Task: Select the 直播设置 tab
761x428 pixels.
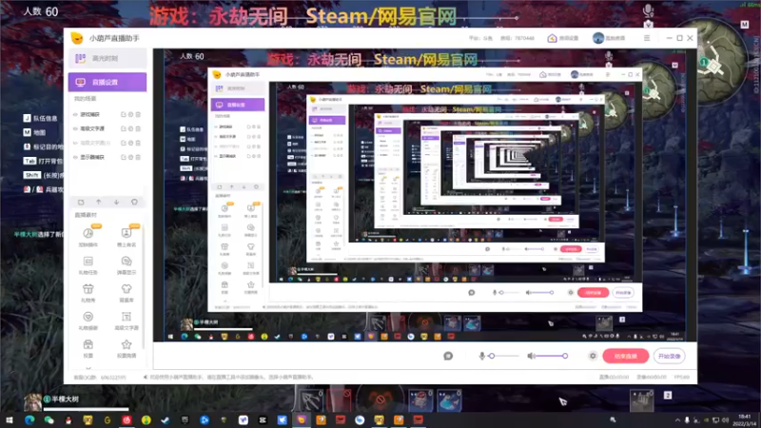Action: 107,82
